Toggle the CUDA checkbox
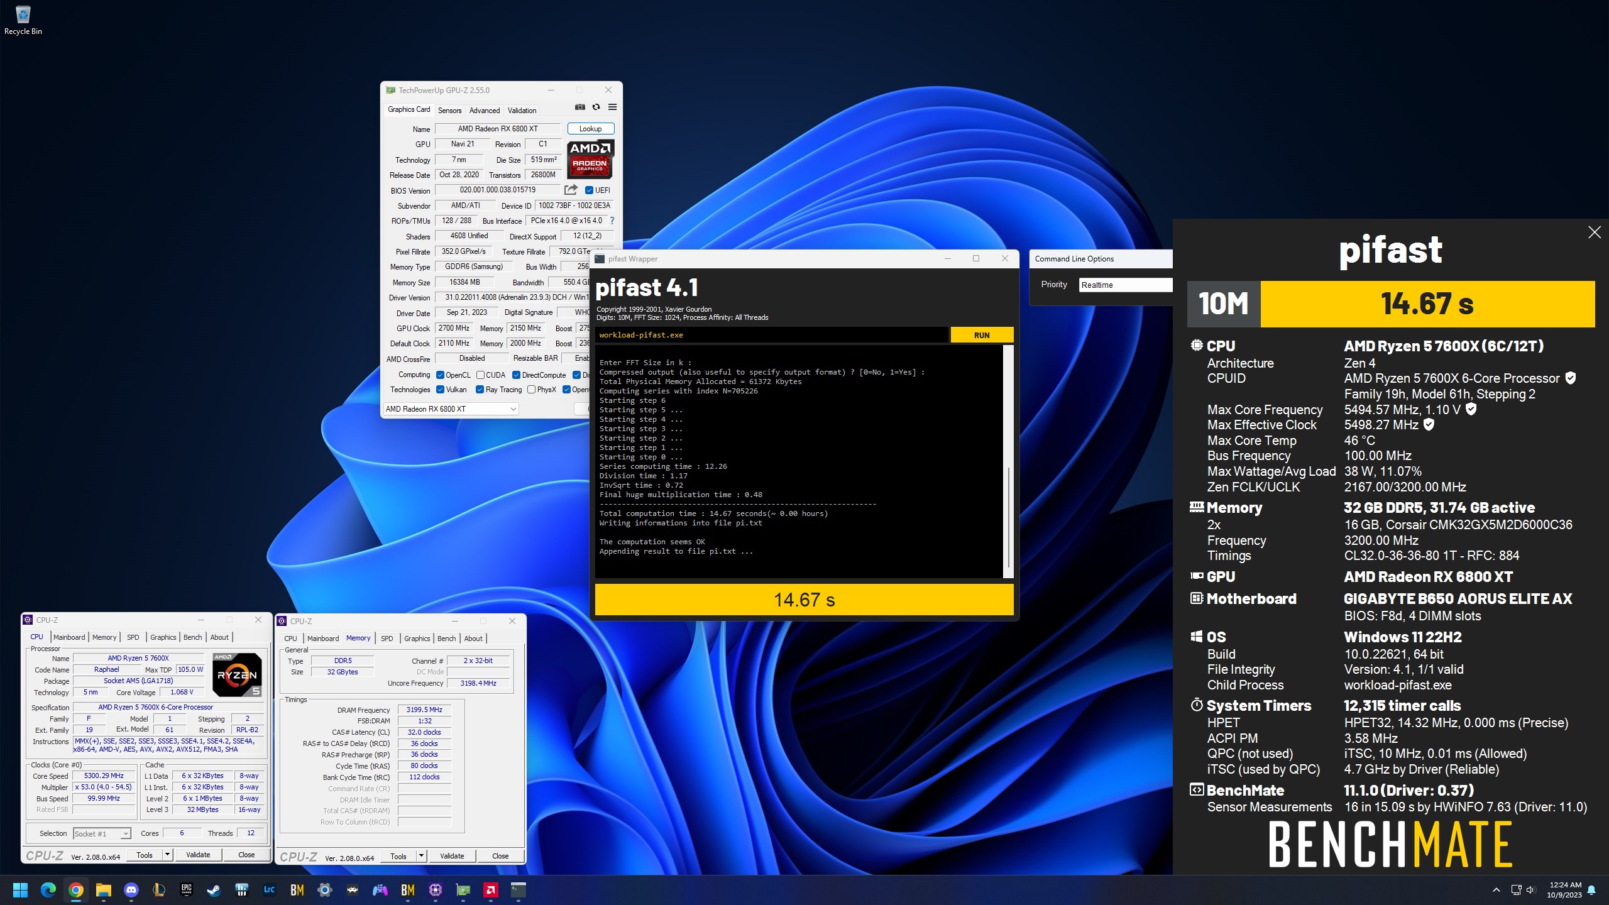 (480, 375)
